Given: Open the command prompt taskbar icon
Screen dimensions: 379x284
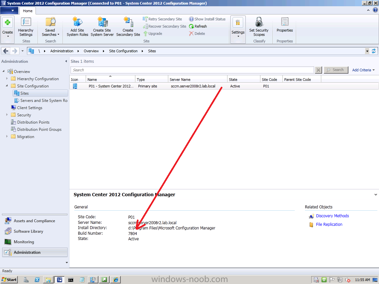Looking at the screenshot, I should (71, 280).
